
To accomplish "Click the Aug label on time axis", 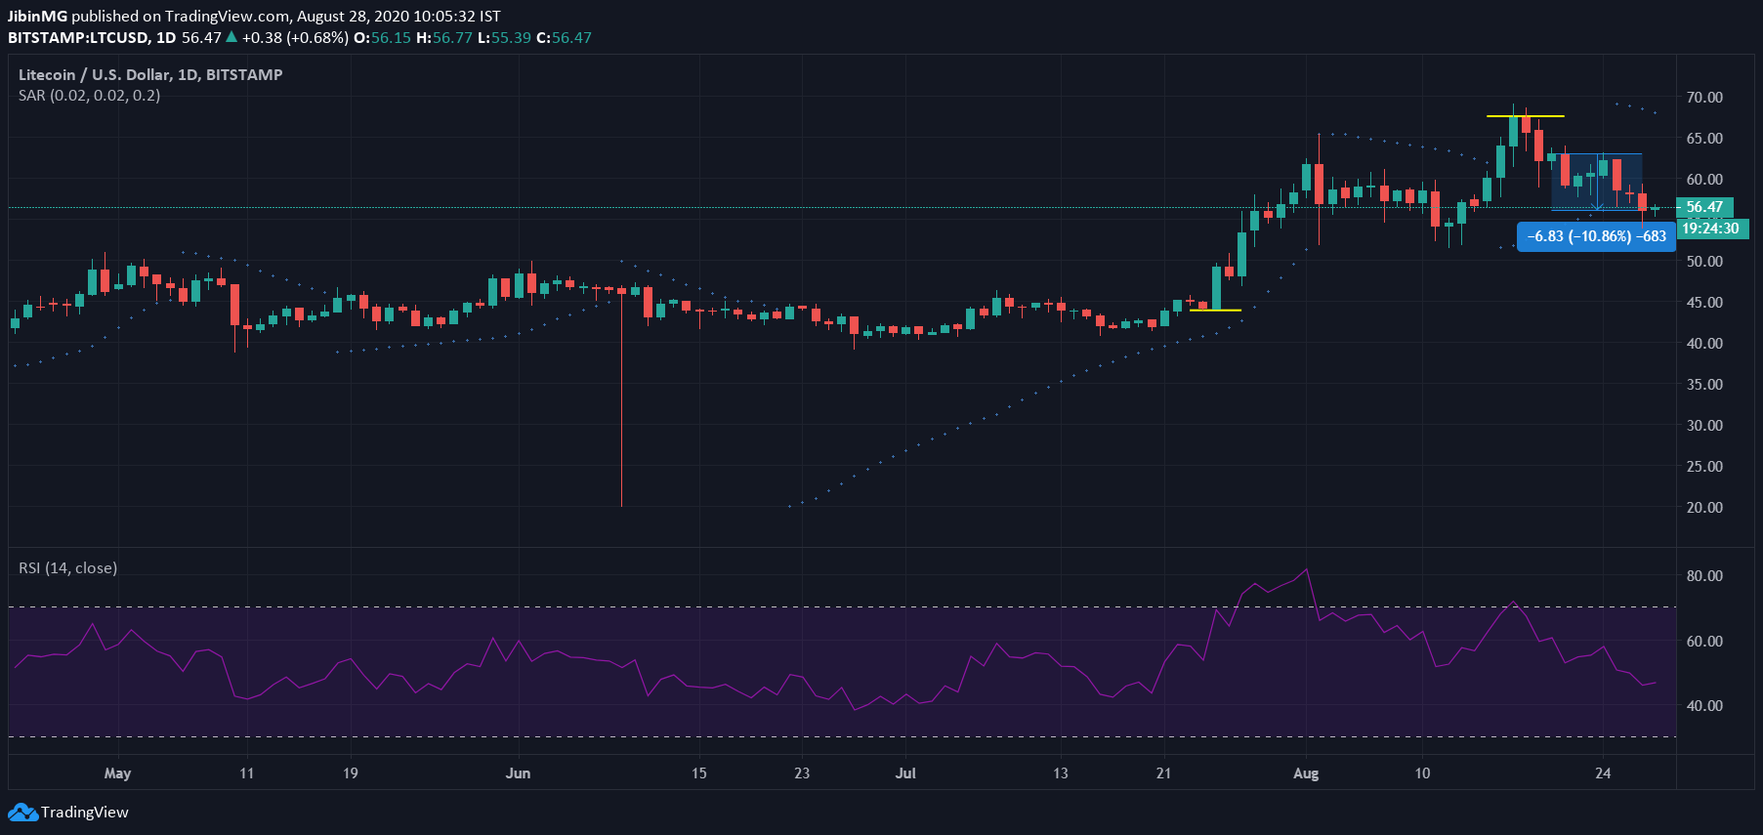I will 1305,773.
